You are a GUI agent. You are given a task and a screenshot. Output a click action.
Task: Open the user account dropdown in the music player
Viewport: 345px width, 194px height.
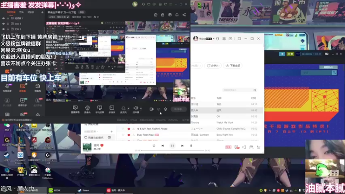pos(213,39)
